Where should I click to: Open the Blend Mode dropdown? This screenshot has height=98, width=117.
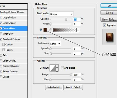62,14
